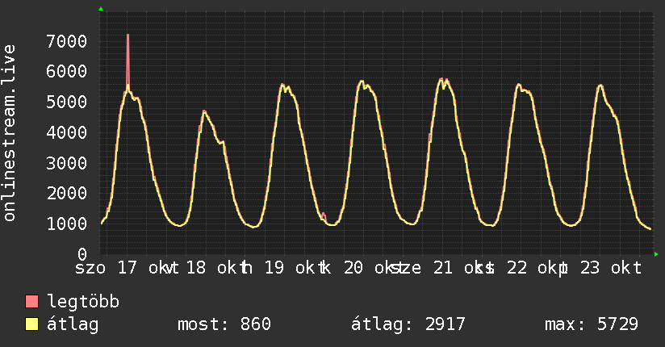The width and height of the screenshot is (665, 347).
Task: Click the 0 y-axis label
Action: click(x=82, y=254)
